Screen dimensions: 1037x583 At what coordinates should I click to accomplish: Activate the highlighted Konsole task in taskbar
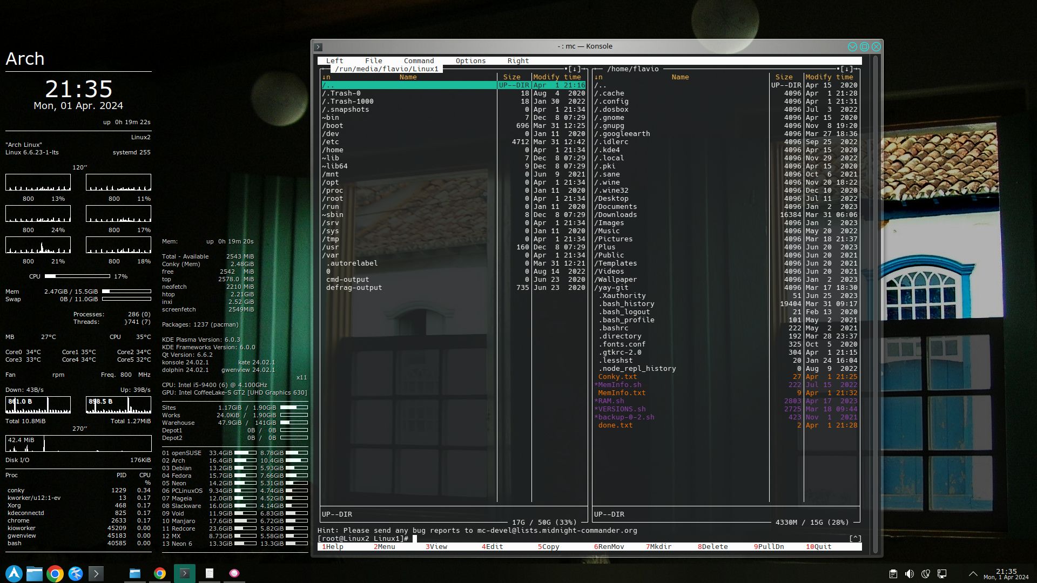[185, 573]
